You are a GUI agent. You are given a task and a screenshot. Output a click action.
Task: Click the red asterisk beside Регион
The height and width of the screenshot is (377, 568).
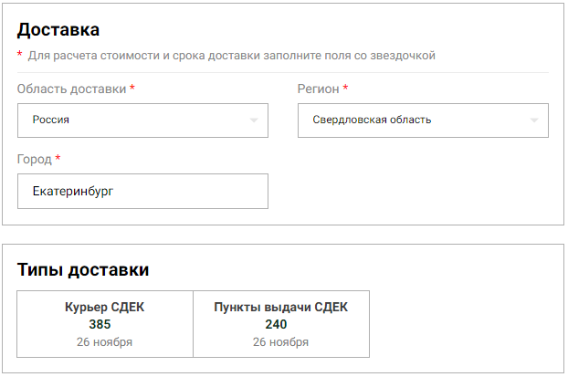pyautogui.click(x=346, y=88)
